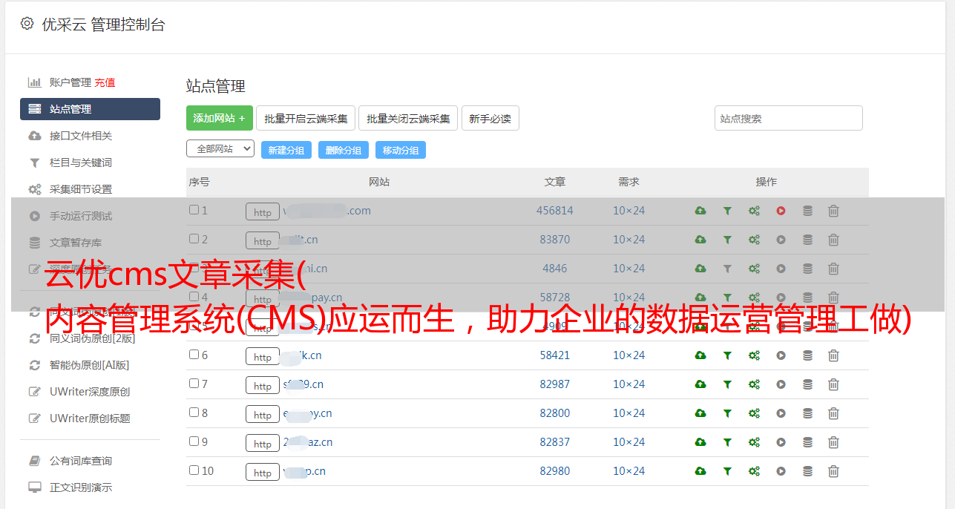Image resolution: width=955 pixels, height=509 pixels.
Task: Click the http button in row 10
Action: pos(263,472)
